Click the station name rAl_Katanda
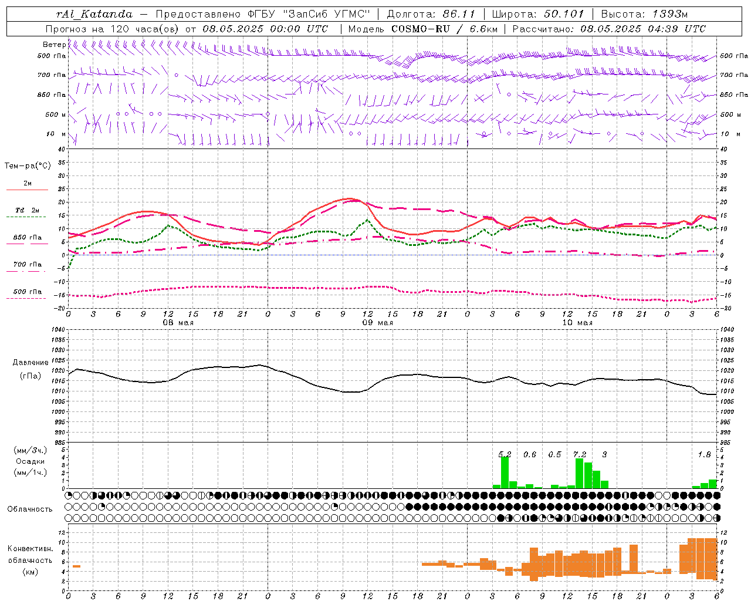The width and height of the screenshot is (751, 601). point(94,14)
